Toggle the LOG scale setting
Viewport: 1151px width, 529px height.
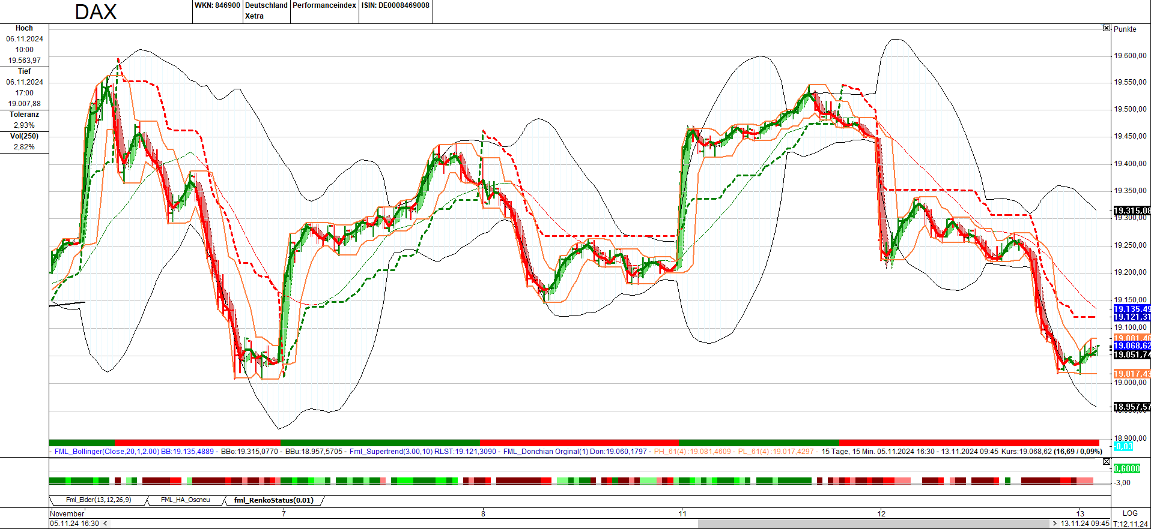(1130, 513)
